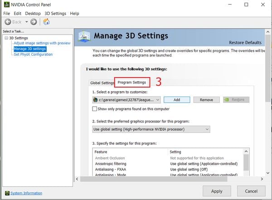Open the 3D Settings menu
The width and height of the screenshot is (272, 200).
pos(55,13)
